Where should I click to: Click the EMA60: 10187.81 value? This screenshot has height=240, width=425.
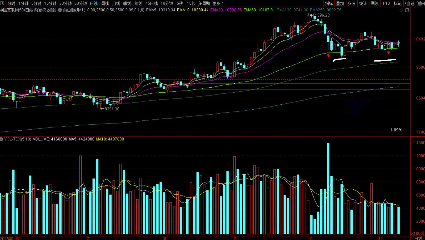click(x=259, y=10)
